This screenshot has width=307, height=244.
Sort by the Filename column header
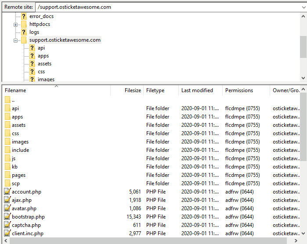pyautogui.click(x=57, y=90)
